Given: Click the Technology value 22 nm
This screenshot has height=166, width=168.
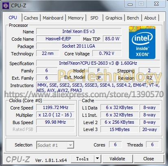Looking at the screenshot, I should pyautogui.click(x=48, y=53).
